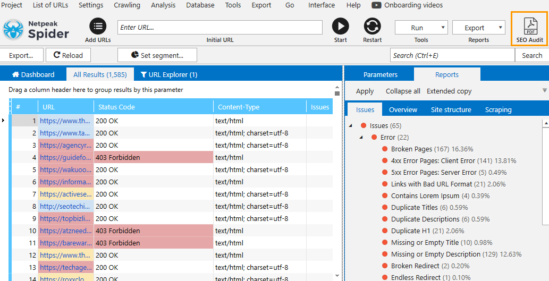The image size is (549, 281).
Task: Collapse the Issues (65) tree node
Action: point(351,125)
